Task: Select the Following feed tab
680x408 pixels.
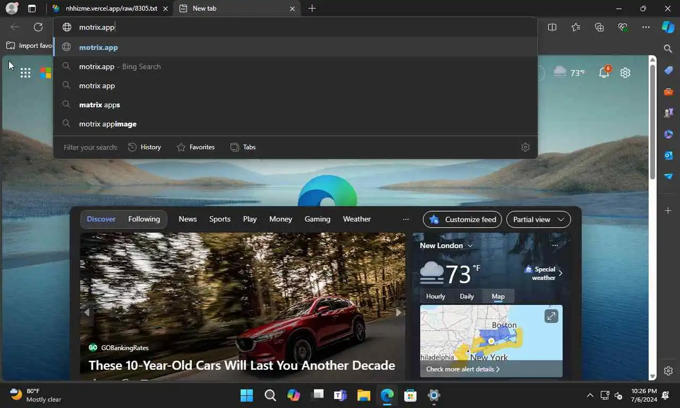Action: [144, 219]
